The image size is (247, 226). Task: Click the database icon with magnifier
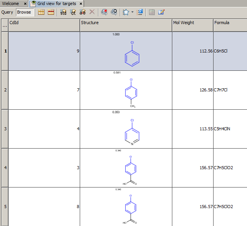tap(114, 12)
